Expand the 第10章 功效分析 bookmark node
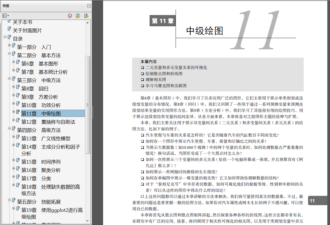The image size is (330, 225). point(14,104)
